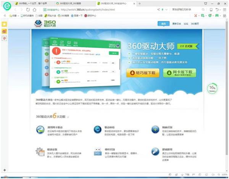The height and width of the screenshot is (179, 229).
Task: Click the orange 轻巧版下载 download button
Action: pyautogui.click(x=143, y=73)
